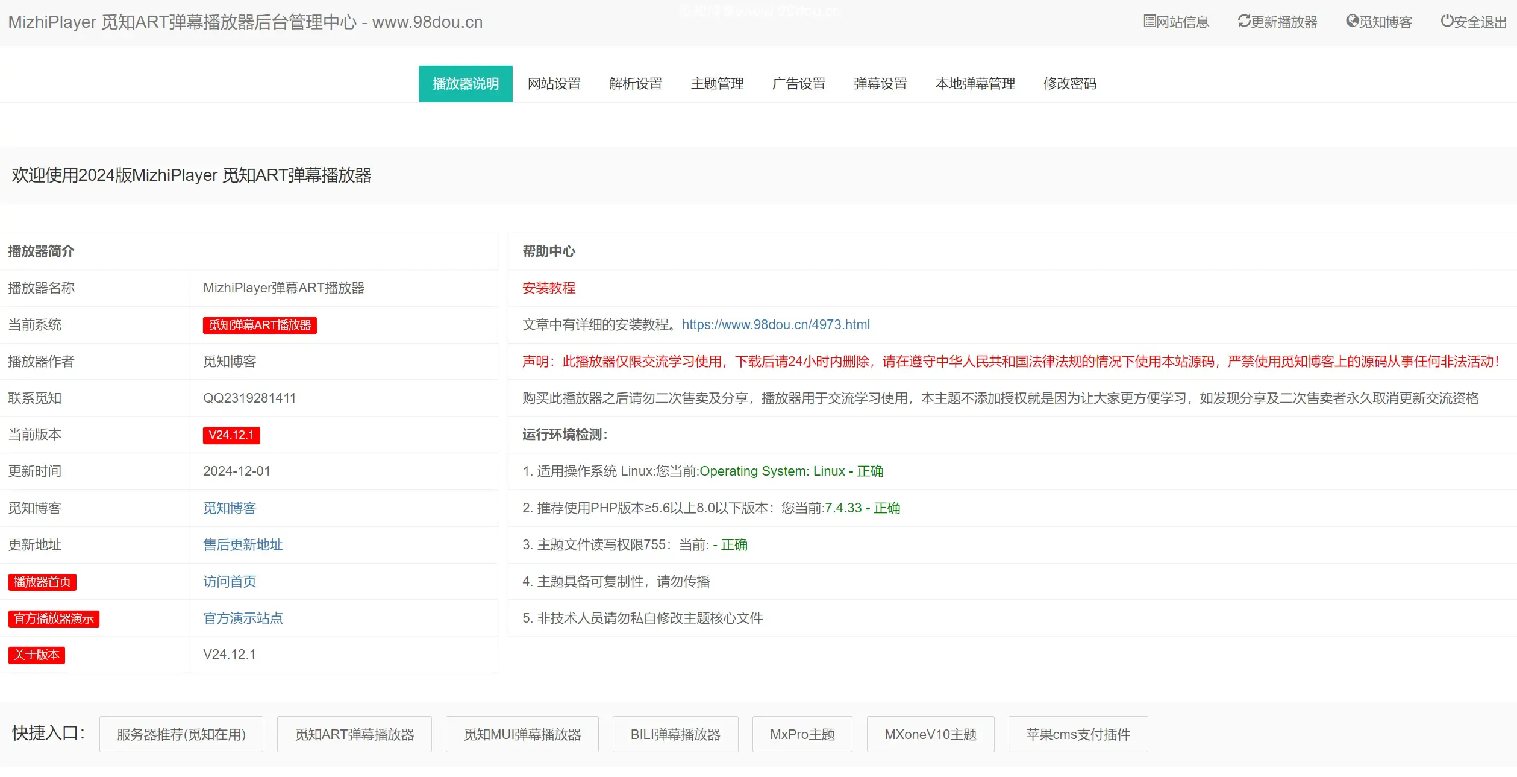Click the MxPro主题 shortcut button
This screenshot has width=1517, height=777.
click(x=802, y=734)
